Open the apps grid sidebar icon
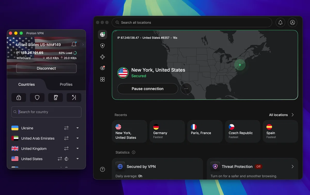Image resolution: width=310 pixels, height=195 pixels. (103, 79)
